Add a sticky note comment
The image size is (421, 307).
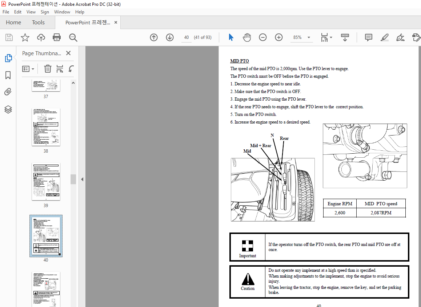368,37
